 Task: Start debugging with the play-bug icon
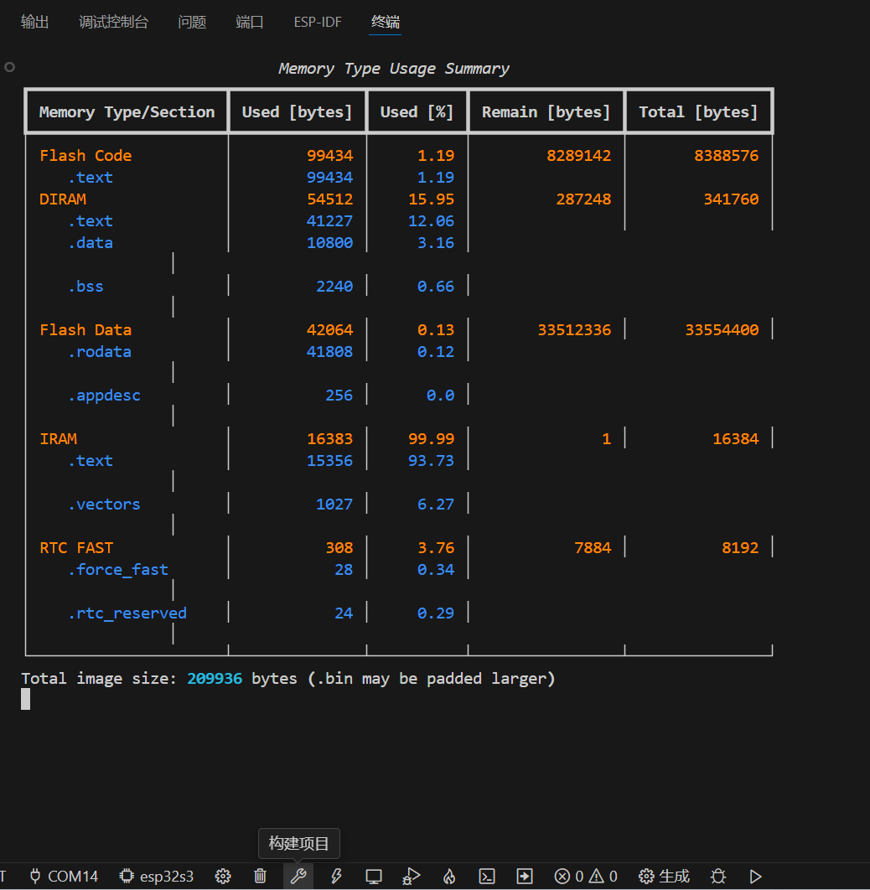411,877
